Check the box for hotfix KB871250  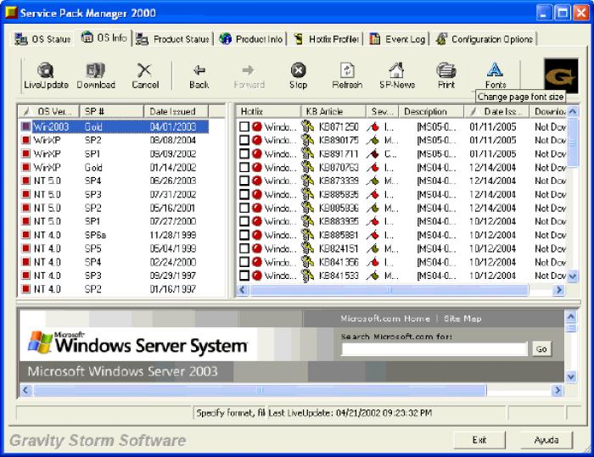point(244,126)
